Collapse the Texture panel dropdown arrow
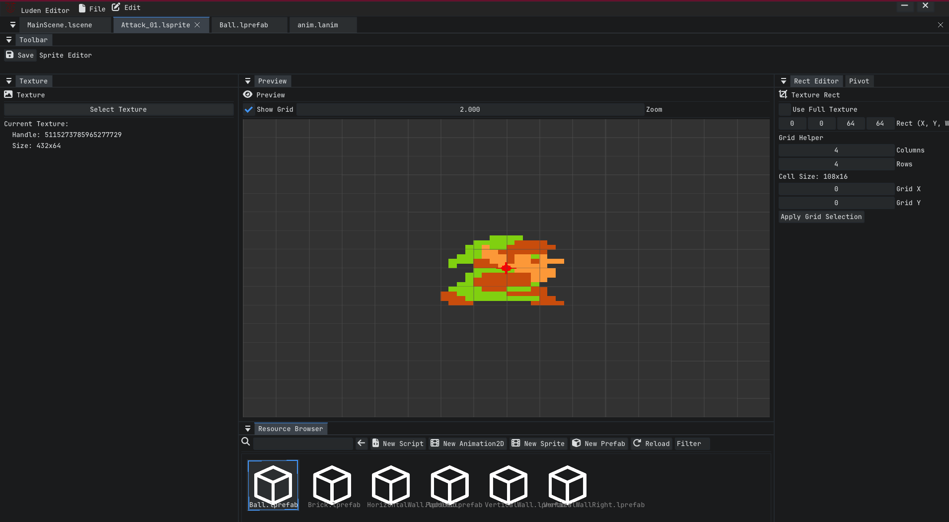Viewport: 949px width, 522px height. pos(9,81)
